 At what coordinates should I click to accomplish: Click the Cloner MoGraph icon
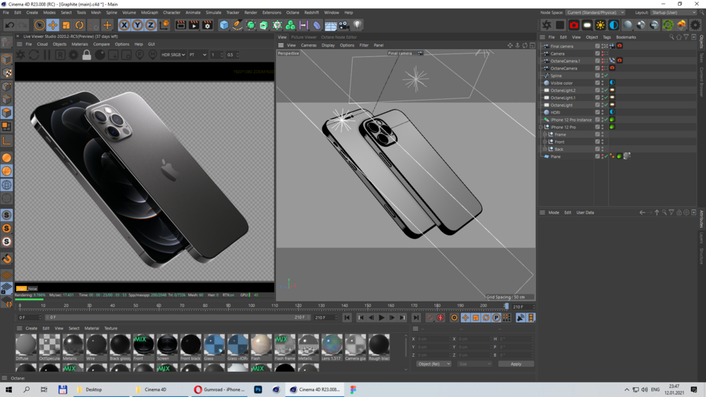click(290, 25)
